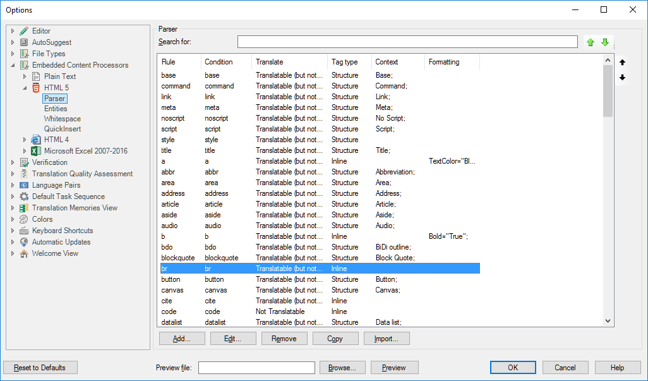The height and width of the screenshot is (381, 648).
Task: Click the Edit... button
Action: (233, 339)
